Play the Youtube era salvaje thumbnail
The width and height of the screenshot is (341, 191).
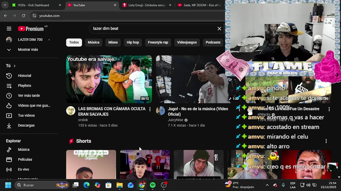[109, 79]
